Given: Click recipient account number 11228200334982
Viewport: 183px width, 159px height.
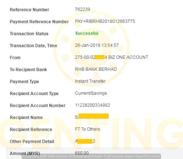Looking at the screenshot, I should click(x=92, y=105).
